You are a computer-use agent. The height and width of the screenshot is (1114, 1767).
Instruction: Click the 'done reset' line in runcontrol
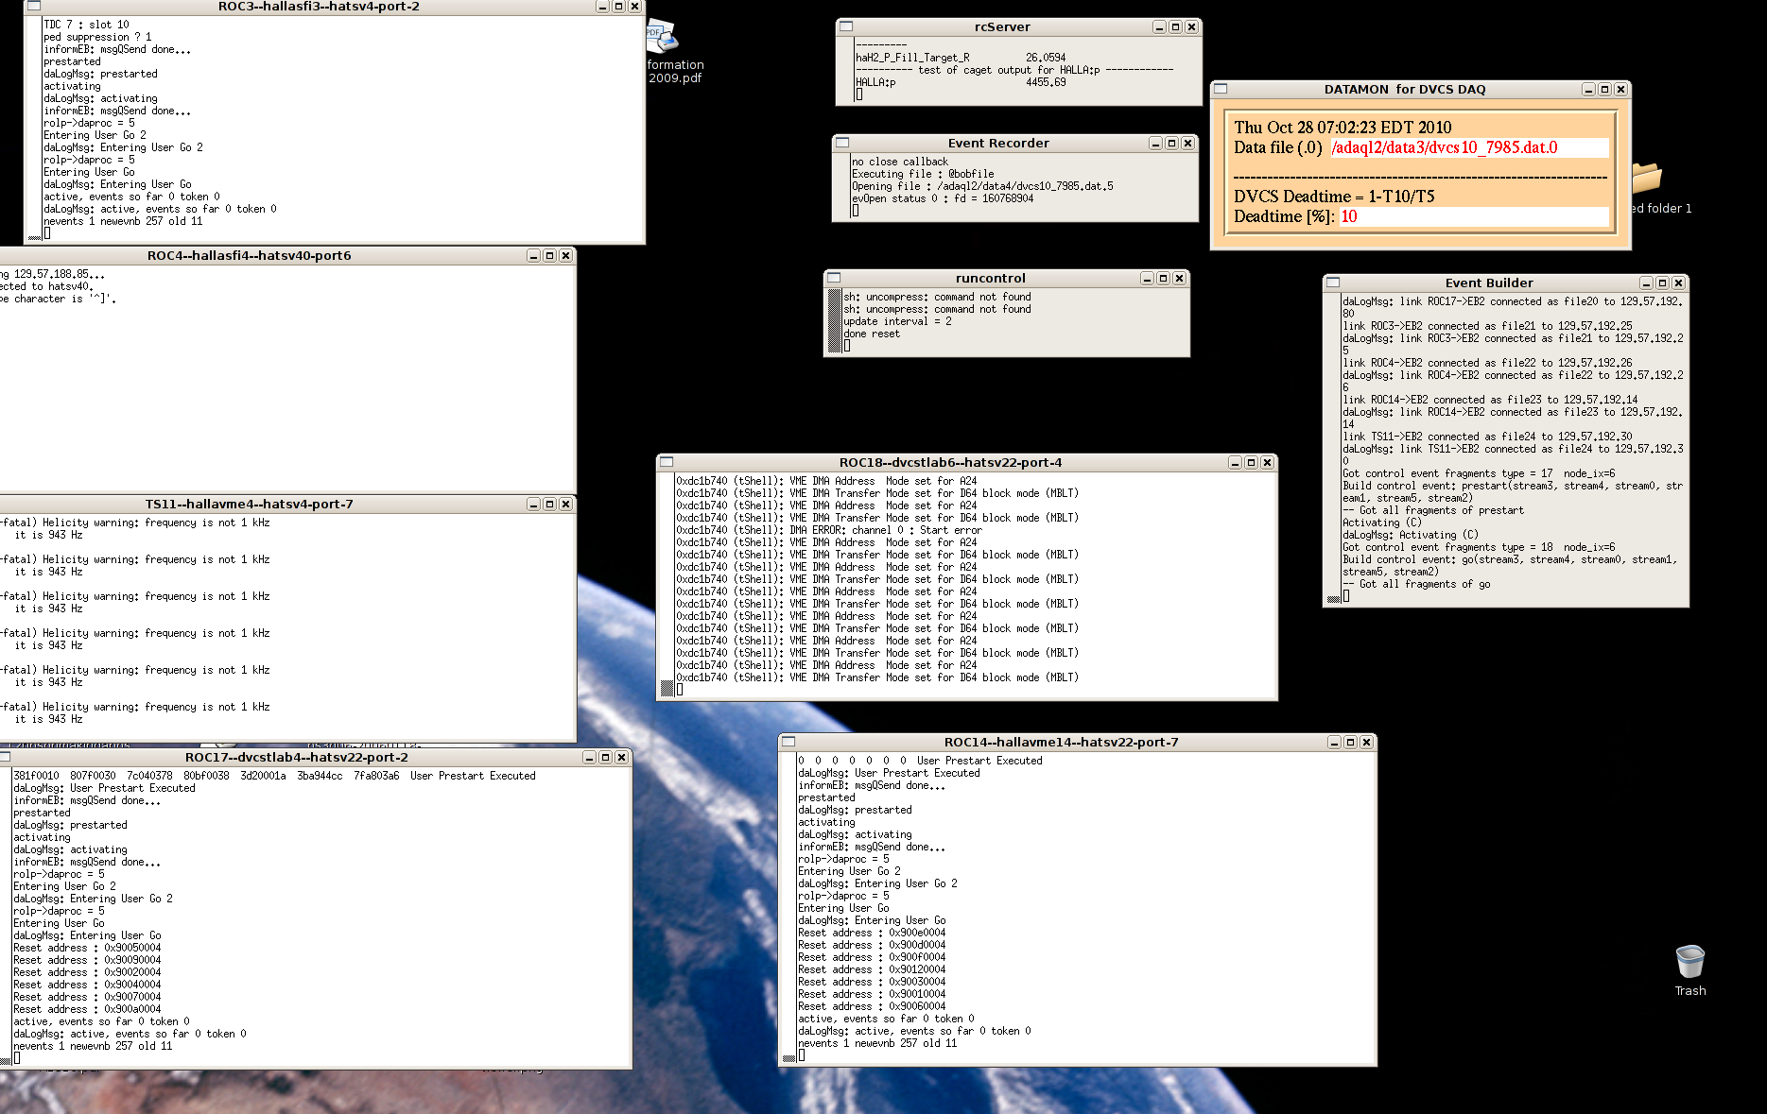pos(872,334)
